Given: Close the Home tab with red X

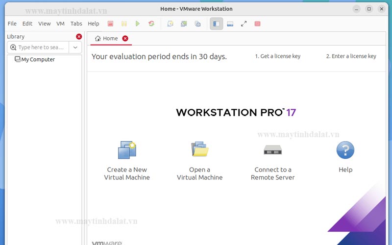Looking at the screenshot, I should [125, 38].
